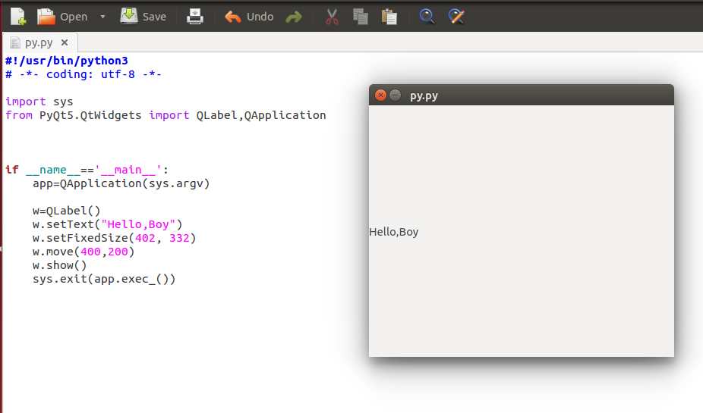The width and height of the screenshot is (703, 413).
Task: Click the w.show() line
Action: coord(60,265)
